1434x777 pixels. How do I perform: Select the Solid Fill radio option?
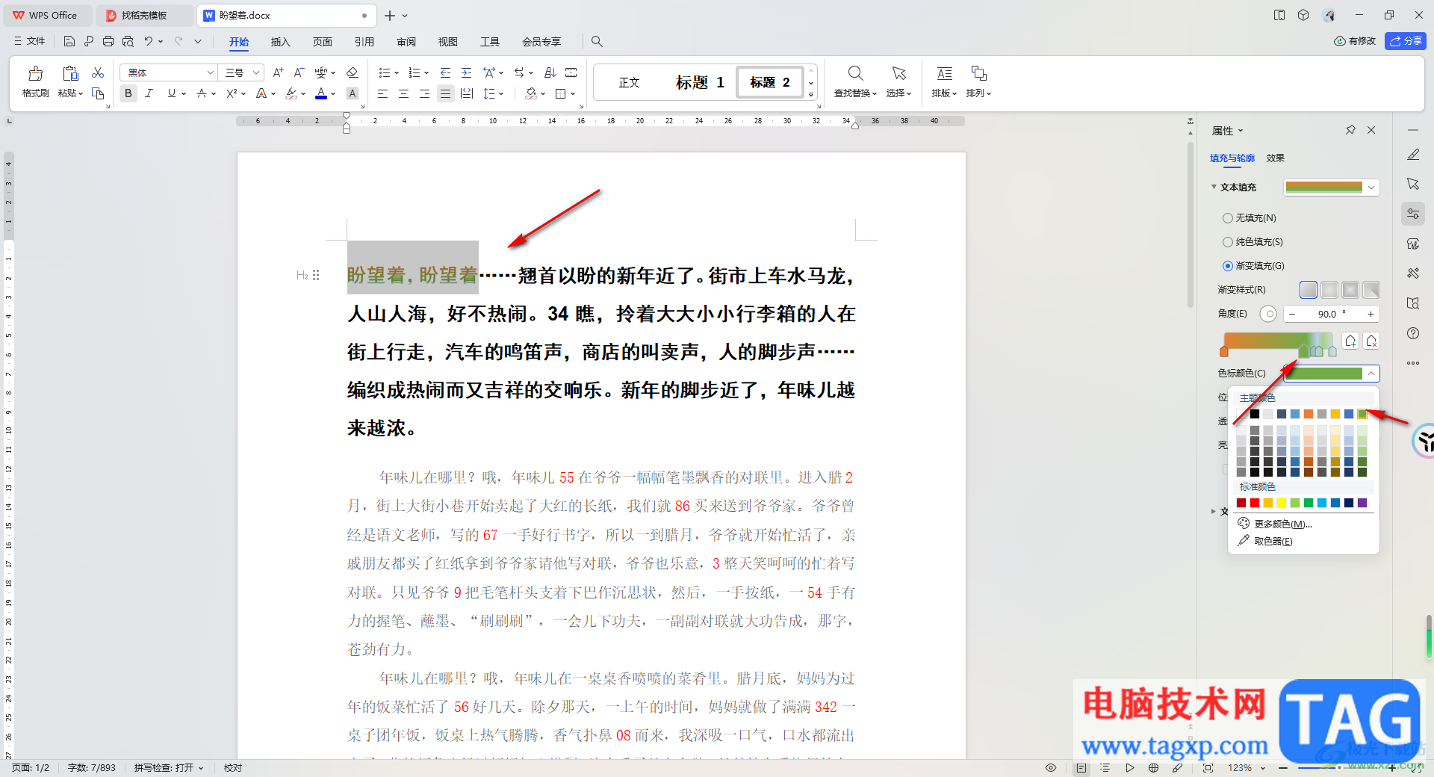click(1228, 242)
